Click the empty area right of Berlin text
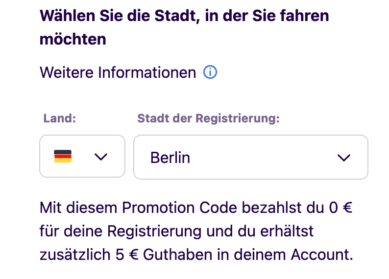Viewport: 389px width, 279px height. [x=260, y=158]
